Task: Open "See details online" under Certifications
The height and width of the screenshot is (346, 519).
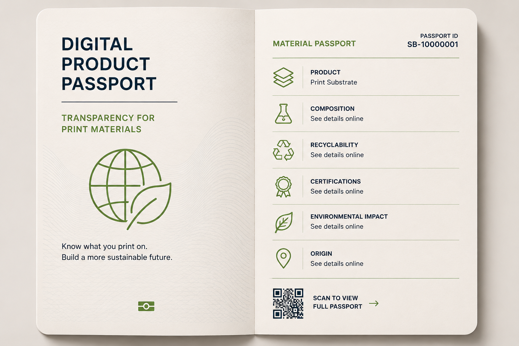Action: point(337,191)
